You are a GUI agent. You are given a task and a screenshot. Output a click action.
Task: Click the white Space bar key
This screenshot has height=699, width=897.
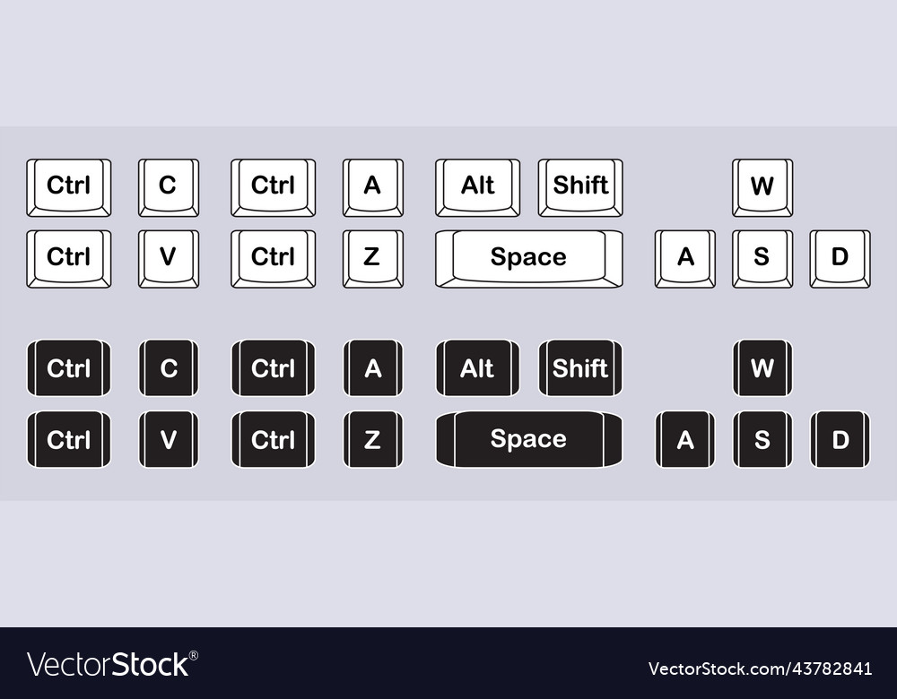tap(529, 259)
